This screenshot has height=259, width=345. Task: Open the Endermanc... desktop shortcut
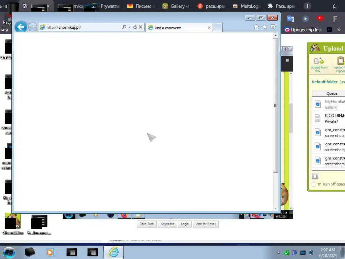pos(39,224)
